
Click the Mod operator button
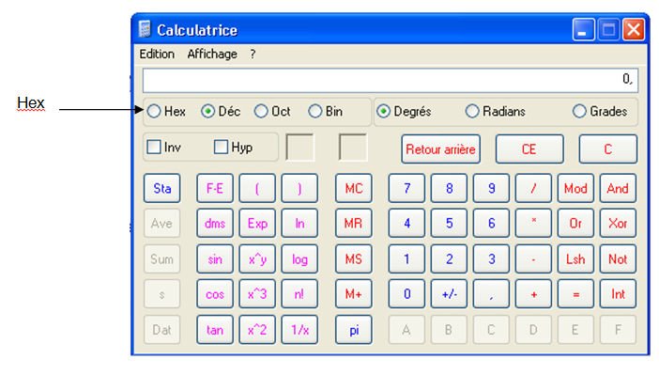[575, 188]
